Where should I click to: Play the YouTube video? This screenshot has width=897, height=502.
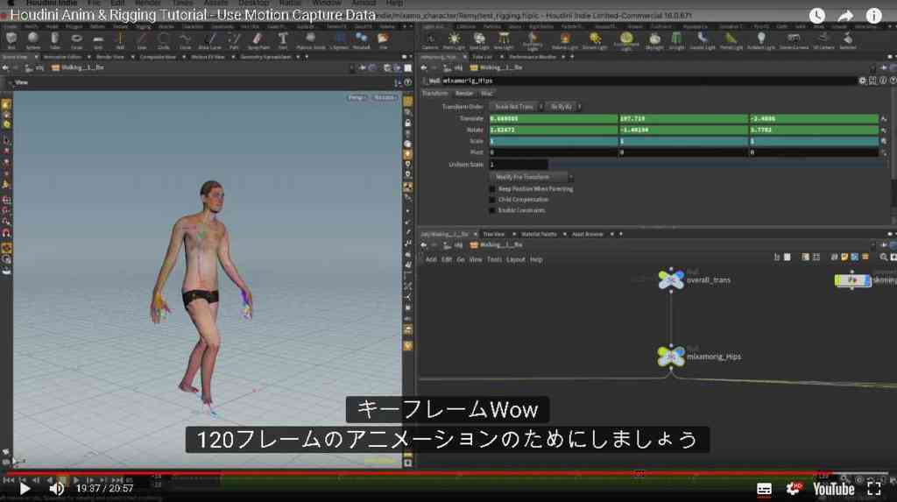[25, 488]
